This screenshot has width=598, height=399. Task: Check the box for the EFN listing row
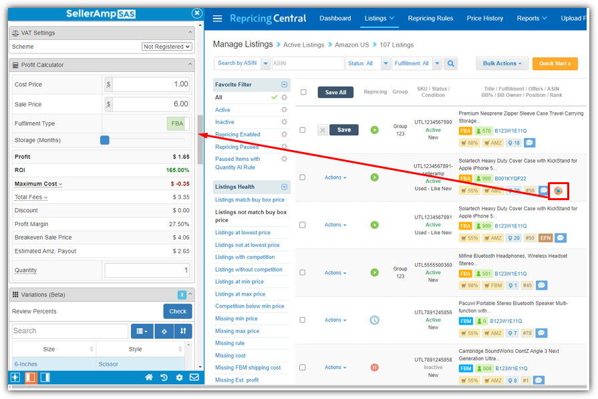tap(303, 225)
